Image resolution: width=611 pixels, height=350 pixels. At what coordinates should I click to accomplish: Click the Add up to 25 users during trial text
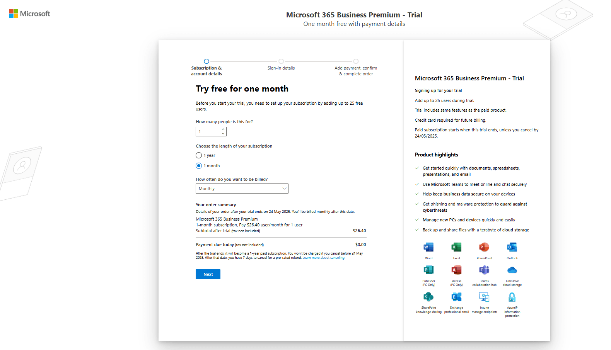[445, 100]
